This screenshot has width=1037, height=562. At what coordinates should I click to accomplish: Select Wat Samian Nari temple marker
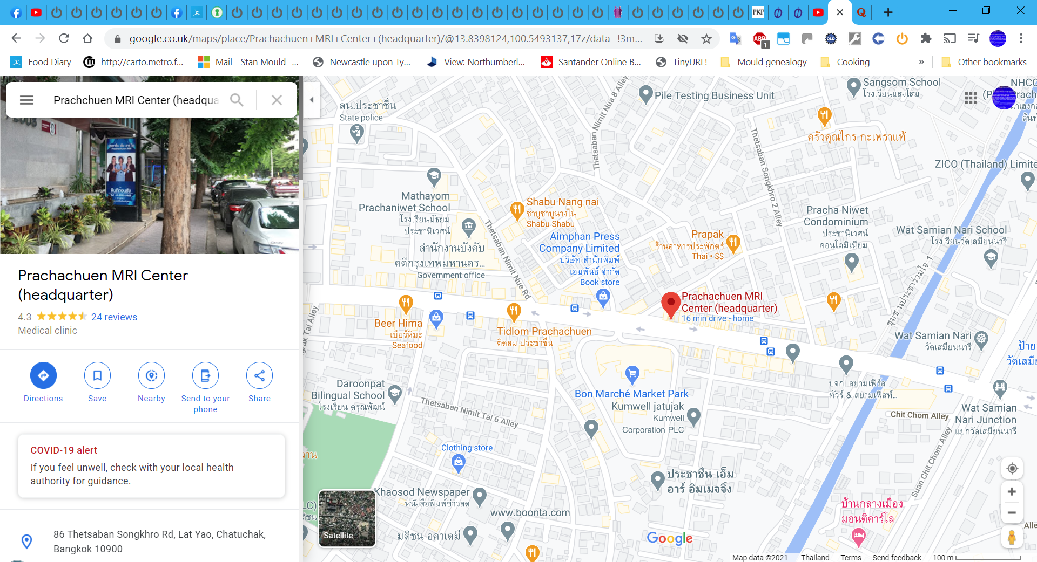click(x=981, y=338)
